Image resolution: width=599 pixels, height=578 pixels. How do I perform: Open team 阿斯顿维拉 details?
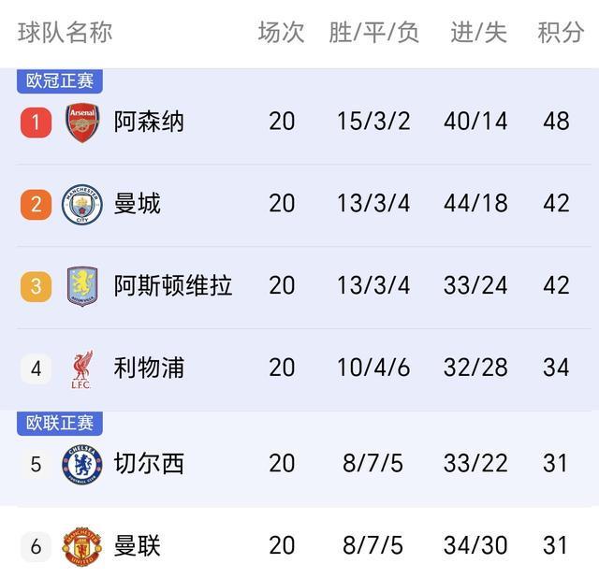tap(173, 286)
